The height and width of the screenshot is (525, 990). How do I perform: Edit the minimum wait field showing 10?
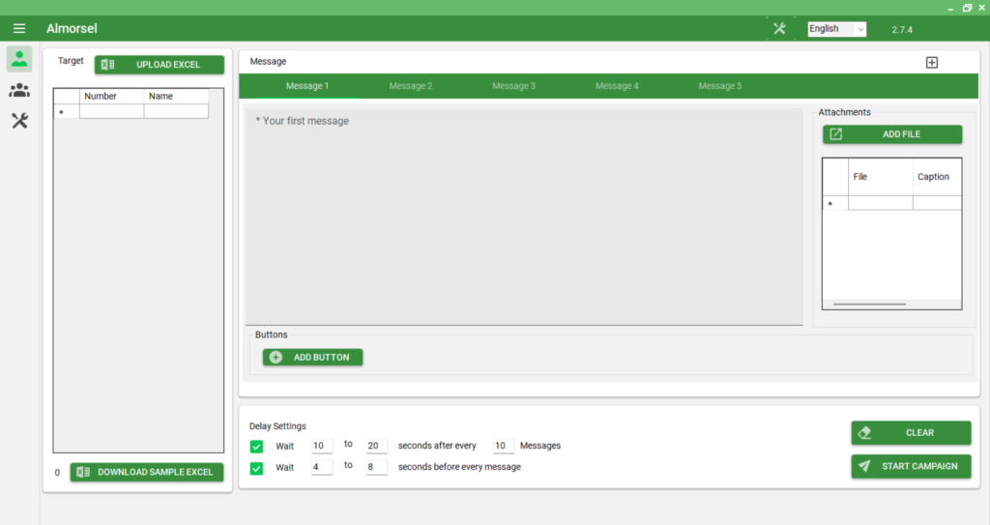coord(322,446)
